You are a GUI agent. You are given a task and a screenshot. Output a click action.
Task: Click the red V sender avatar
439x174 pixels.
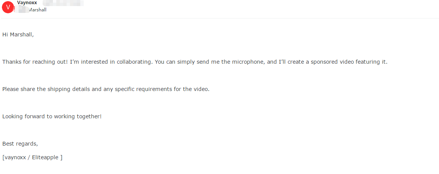(x=8, y=7)
